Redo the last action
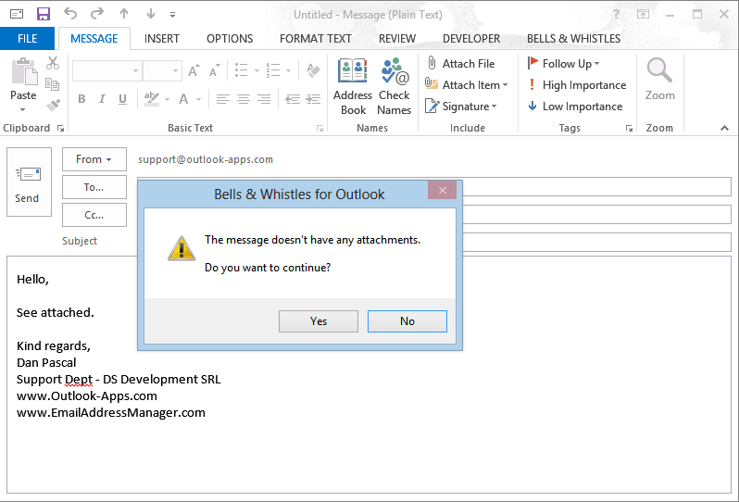Image resolution: width=739 pixels, height=502 pixels. point(97,14)
